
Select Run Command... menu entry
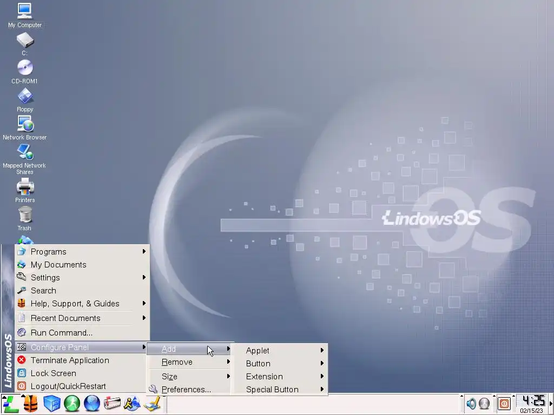[x=82, y=333]
